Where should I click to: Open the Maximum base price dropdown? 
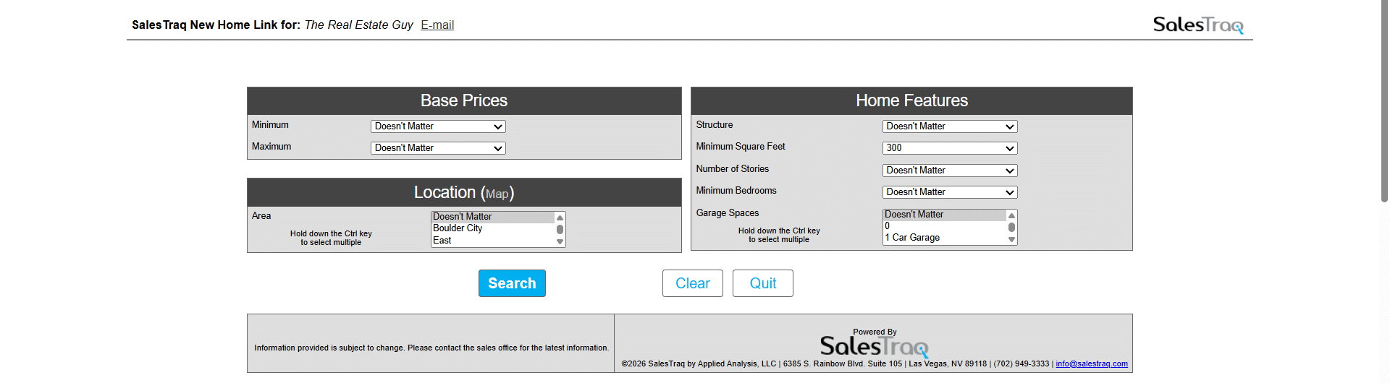click(x=438, y=148)
